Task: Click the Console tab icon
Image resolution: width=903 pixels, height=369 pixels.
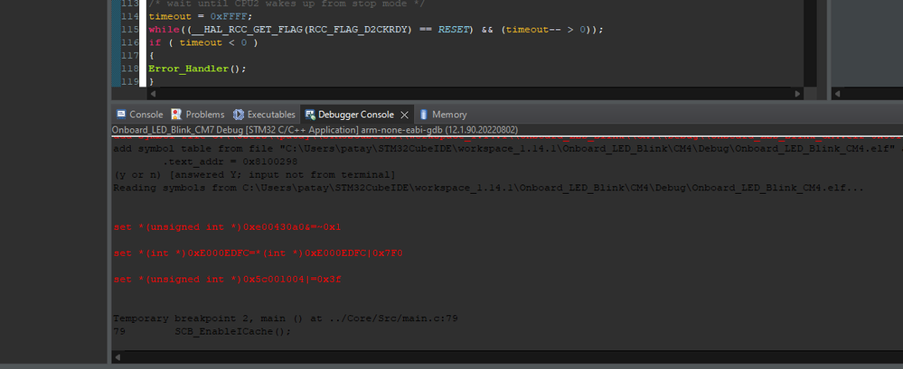Action: coord(121,115)
